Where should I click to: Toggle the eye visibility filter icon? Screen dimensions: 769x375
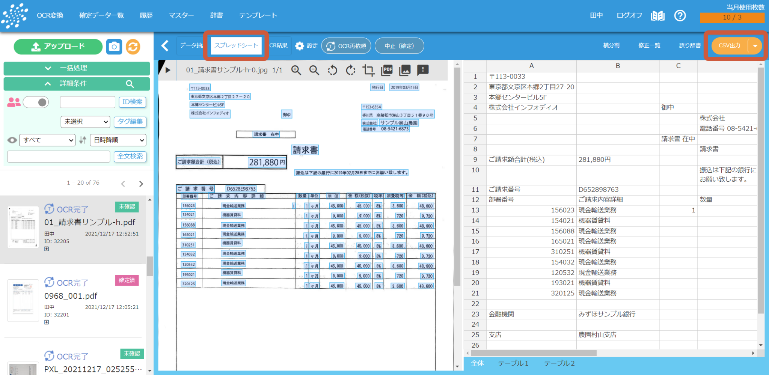pyautogui.click(x=12, y=140)
